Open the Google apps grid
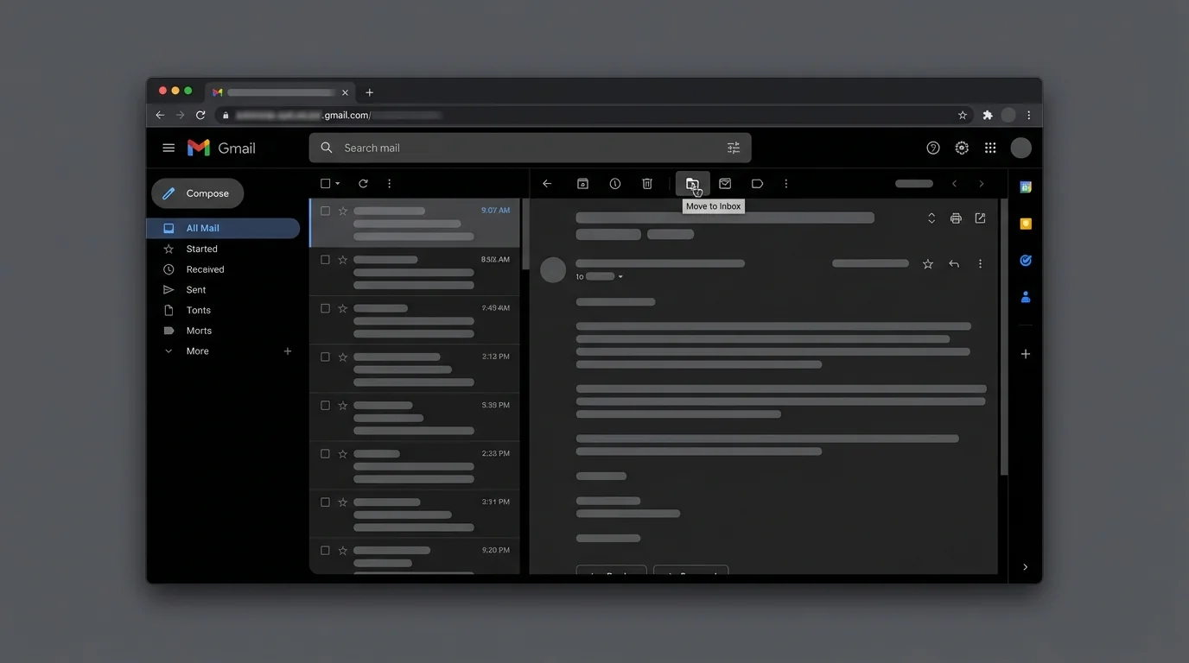 click(990, 148)
